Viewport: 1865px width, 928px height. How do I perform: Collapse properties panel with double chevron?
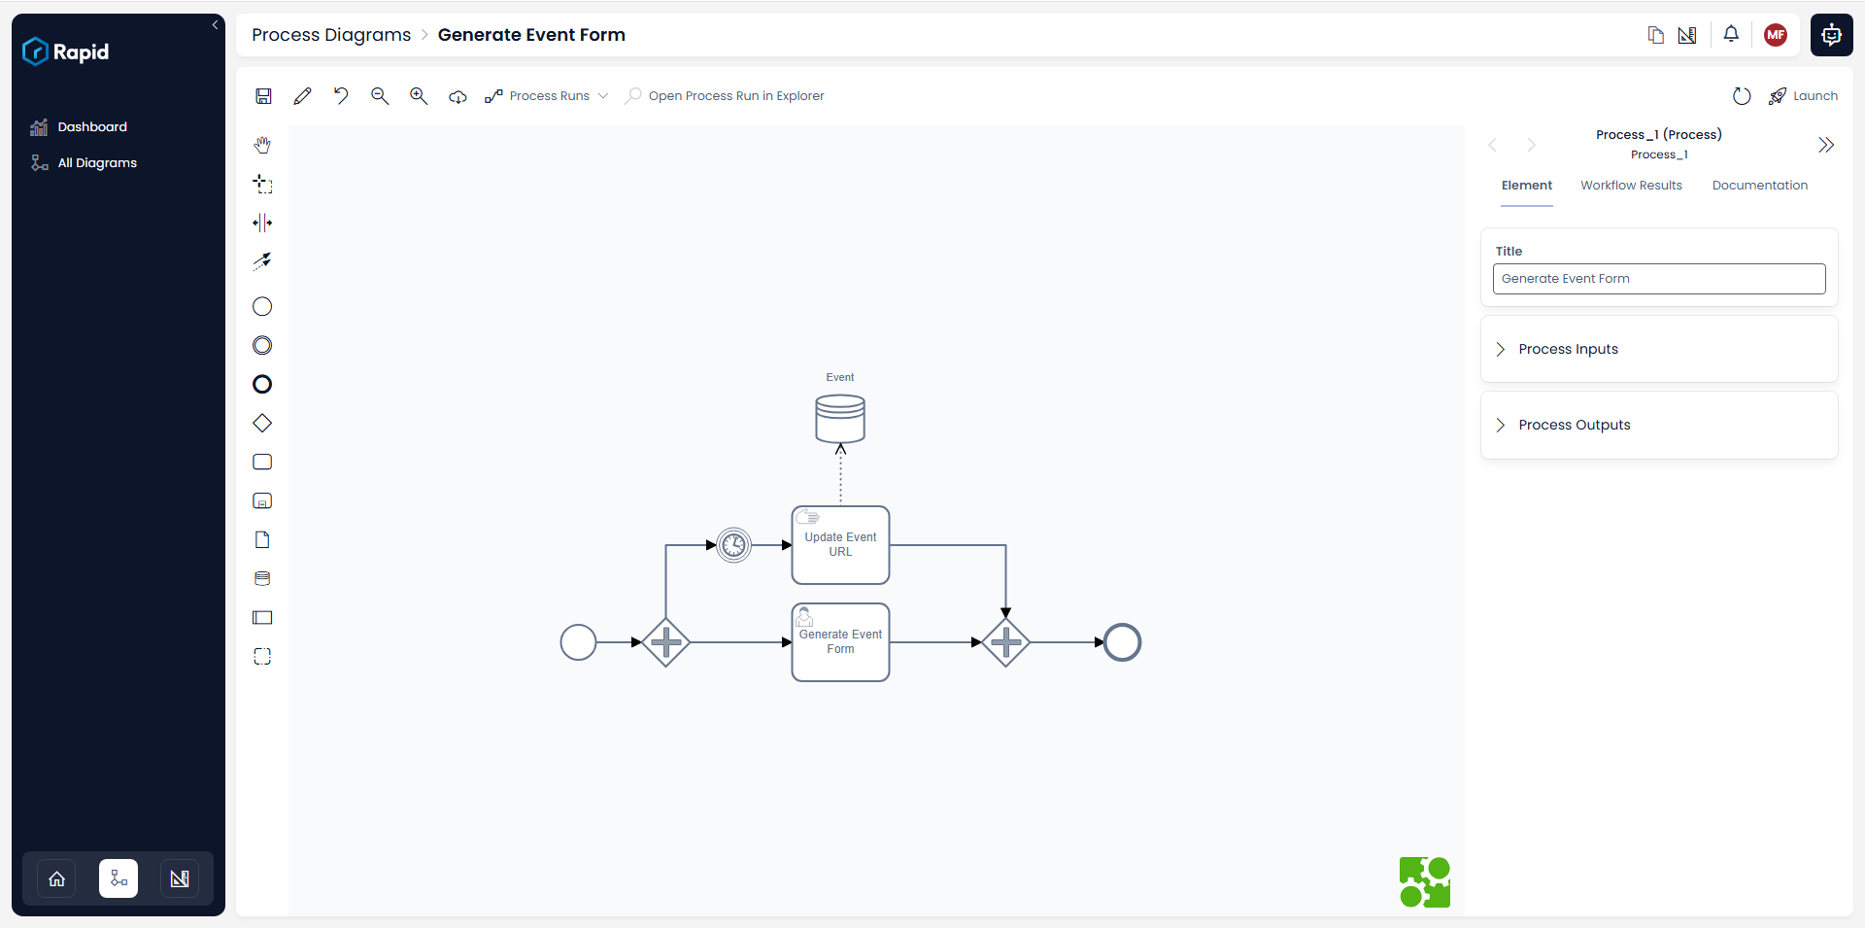point(1826,145)
